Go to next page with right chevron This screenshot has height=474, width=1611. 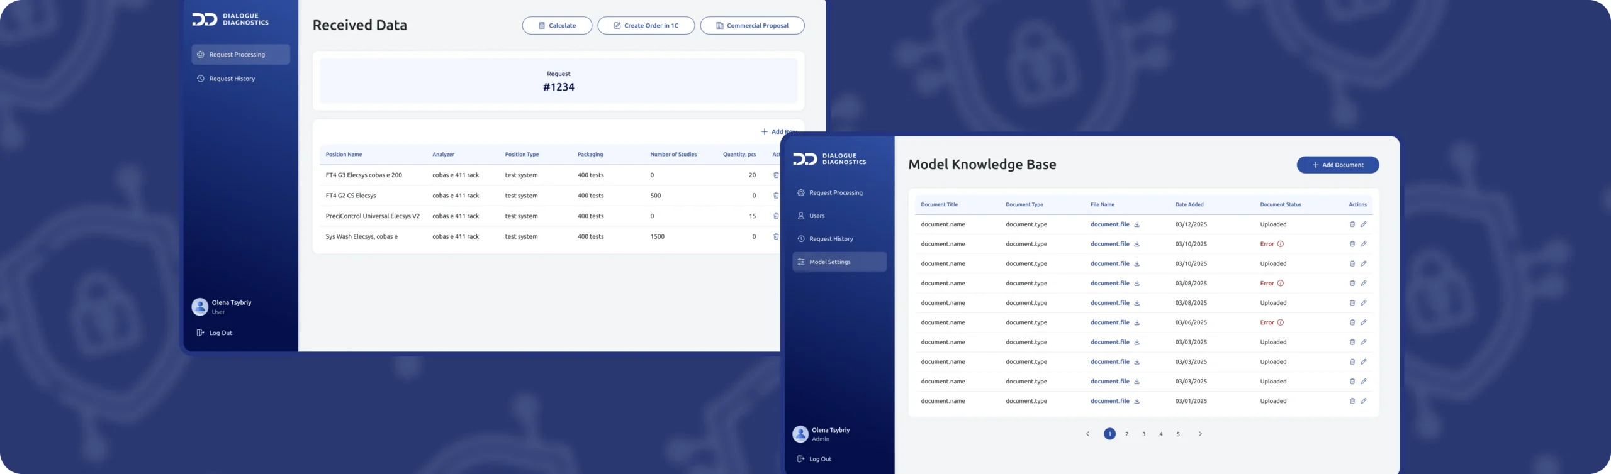1200,434
